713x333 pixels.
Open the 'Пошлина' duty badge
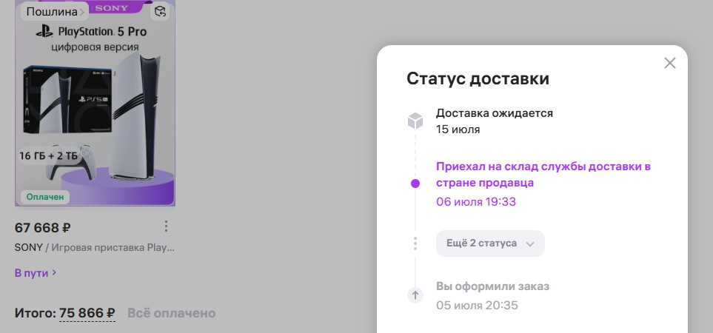tap(55, 12)
